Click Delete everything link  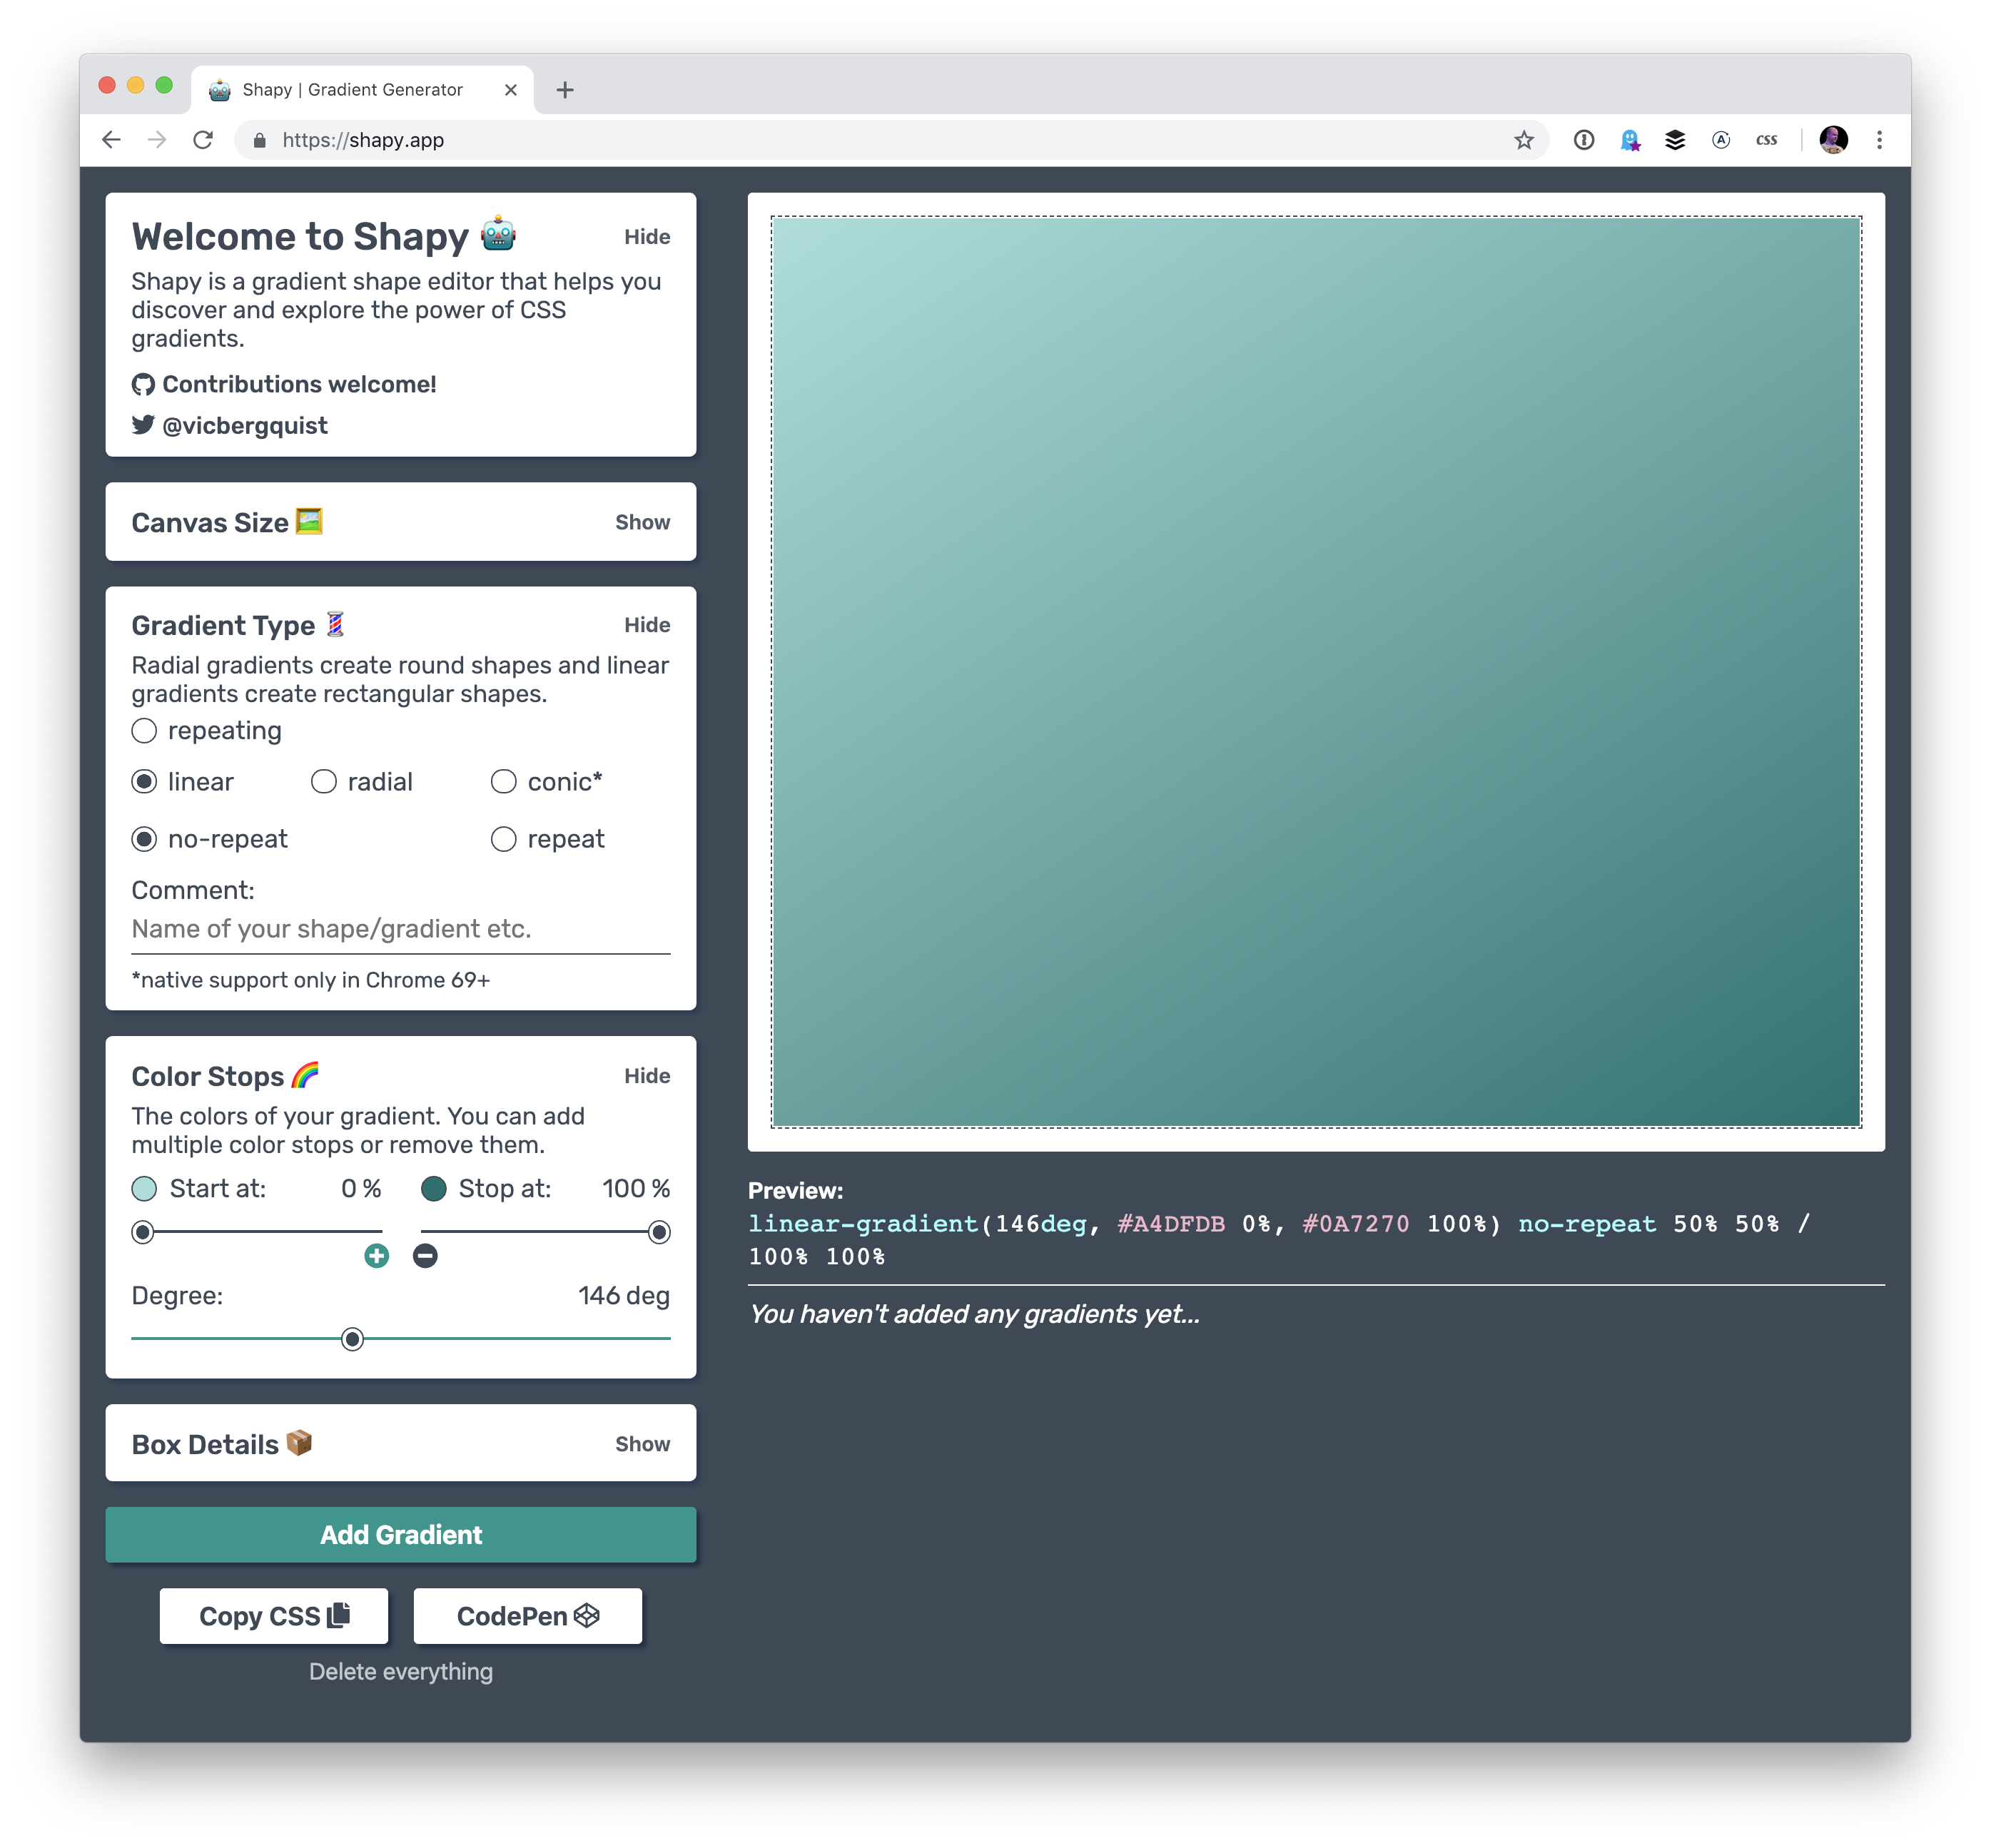(400, 1672)
